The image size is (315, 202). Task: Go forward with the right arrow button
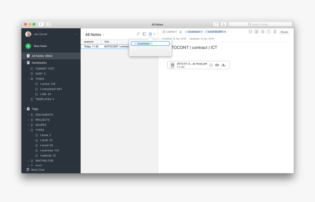coord(49,24)
